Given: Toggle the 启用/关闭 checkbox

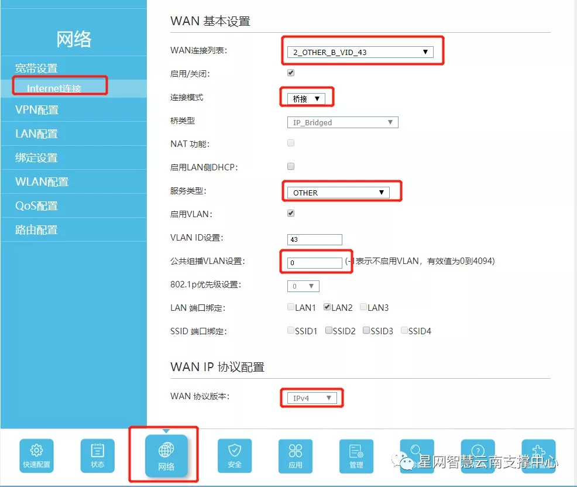Looking at the screenshot, I should [291, 73].
